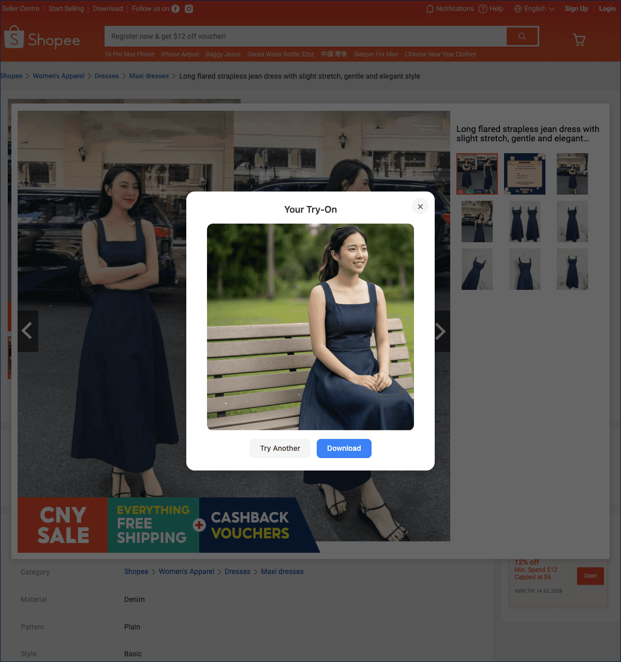Navigate to Maxi dresses breadcrumb

tap(149, 76)
